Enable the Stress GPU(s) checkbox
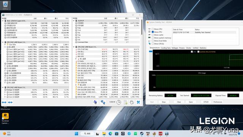The width and height of the screenshot is (243, 137). coord(153,44)
